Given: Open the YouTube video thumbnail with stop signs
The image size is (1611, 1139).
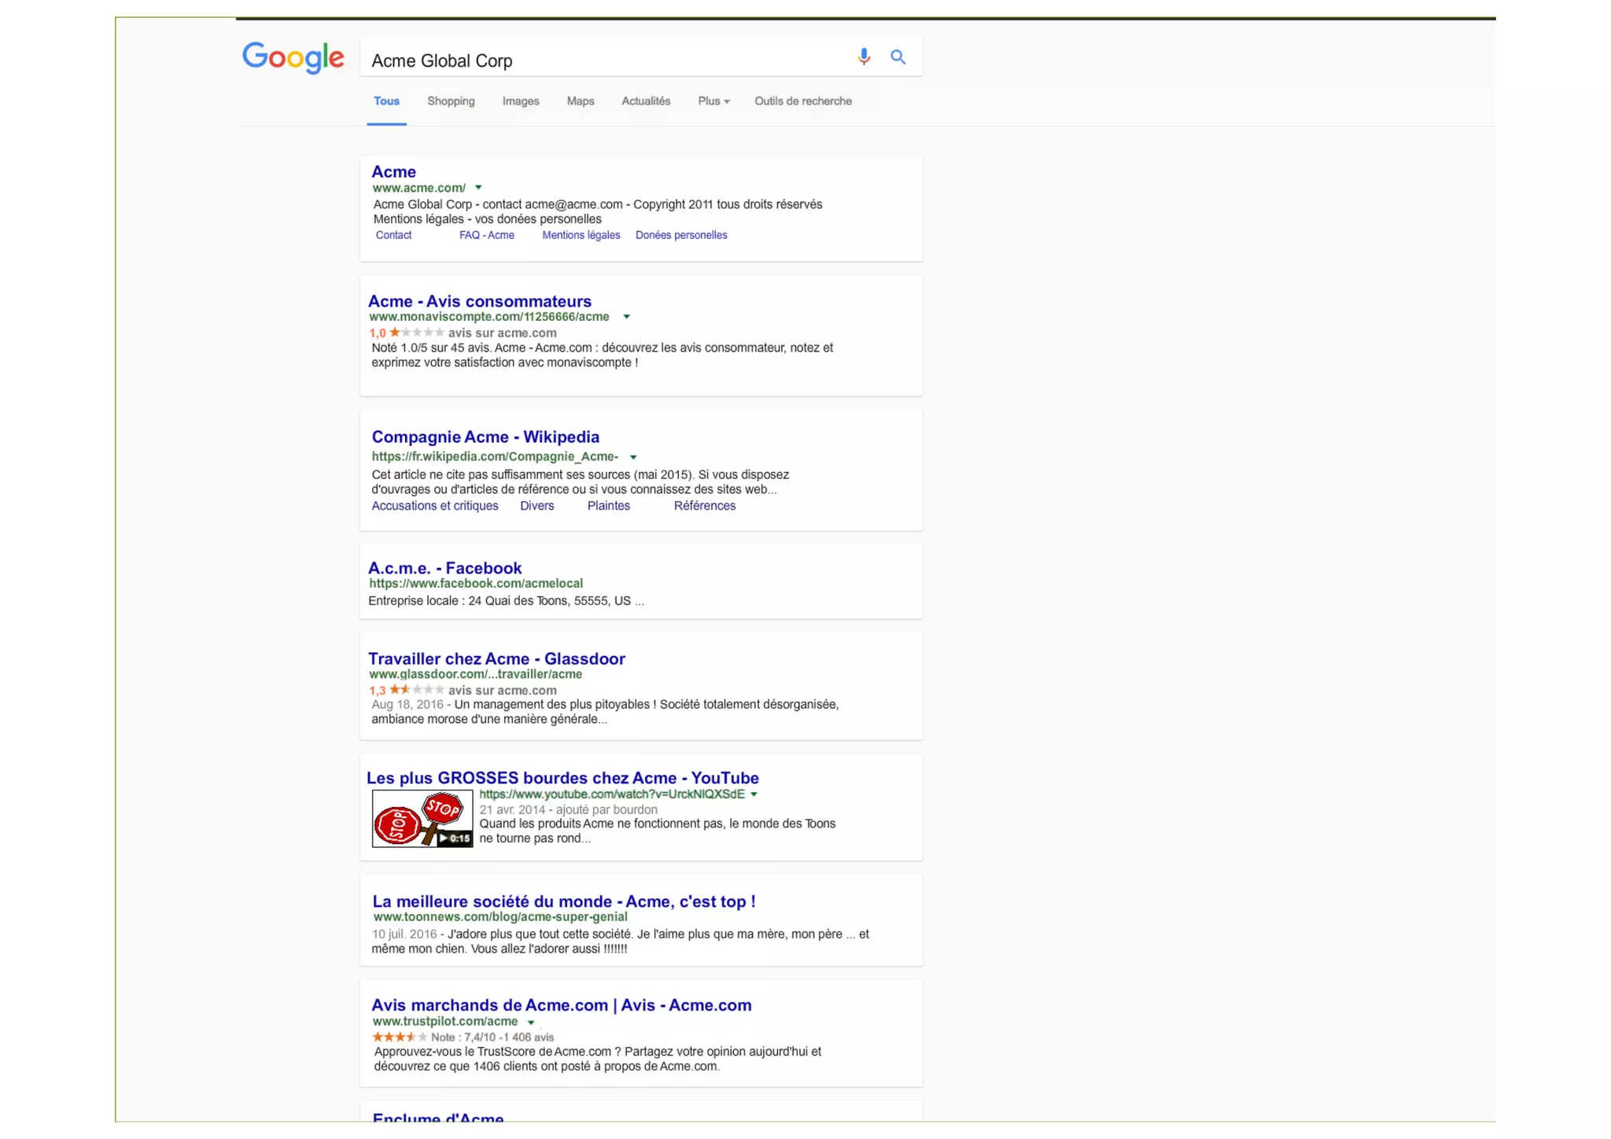Looking at the screenshot, I should (422, 818).
